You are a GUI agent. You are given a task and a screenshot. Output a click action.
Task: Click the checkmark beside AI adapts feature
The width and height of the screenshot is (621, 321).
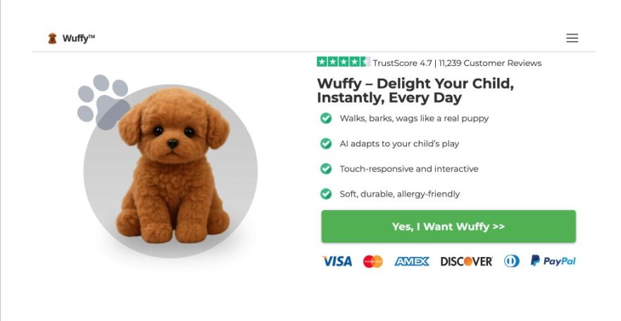[326, 143]
